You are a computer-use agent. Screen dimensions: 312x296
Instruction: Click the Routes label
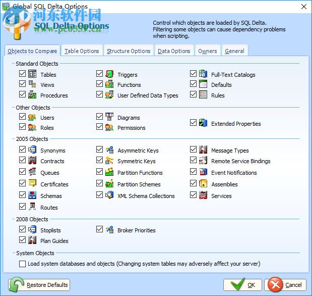49,208
